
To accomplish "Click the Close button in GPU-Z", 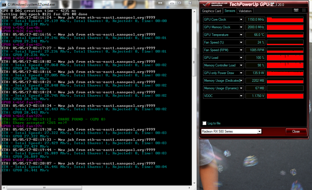I will coord(296,131).
